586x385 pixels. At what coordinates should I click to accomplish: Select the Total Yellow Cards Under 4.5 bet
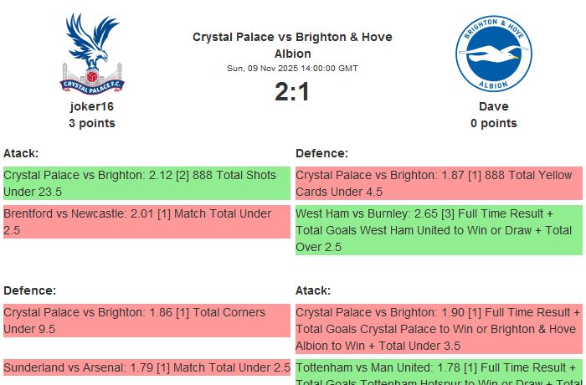pyautogui.click(x=439, y=183)
